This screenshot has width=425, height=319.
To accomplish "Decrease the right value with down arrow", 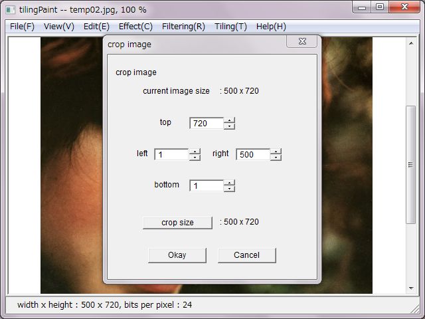I will click(x=276, y=158).
